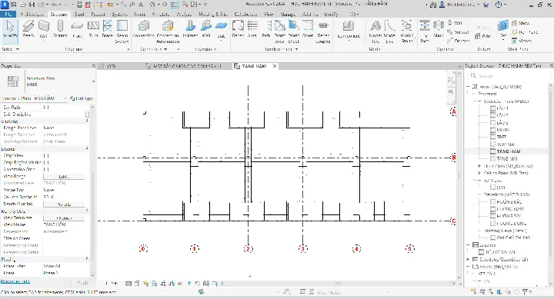
Task: Open the Steel ribbon tab
Action: tap(79, 14)
